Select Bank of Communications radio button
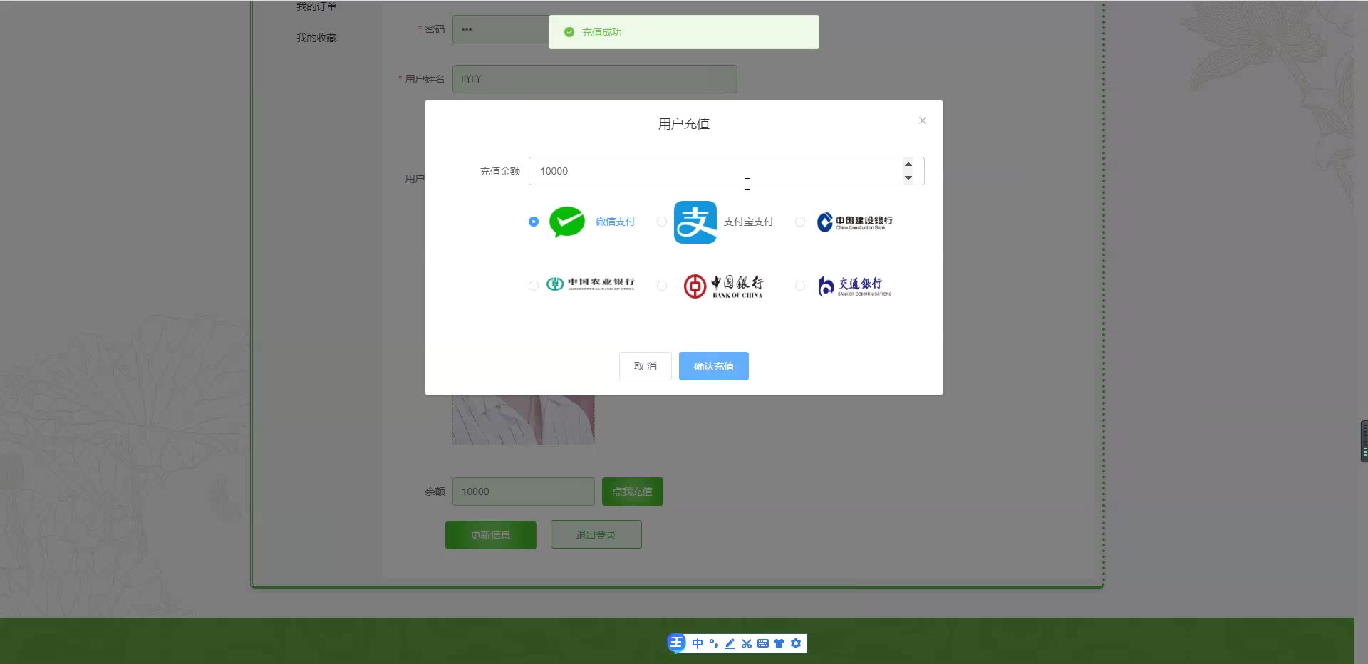 click(800, 286)
